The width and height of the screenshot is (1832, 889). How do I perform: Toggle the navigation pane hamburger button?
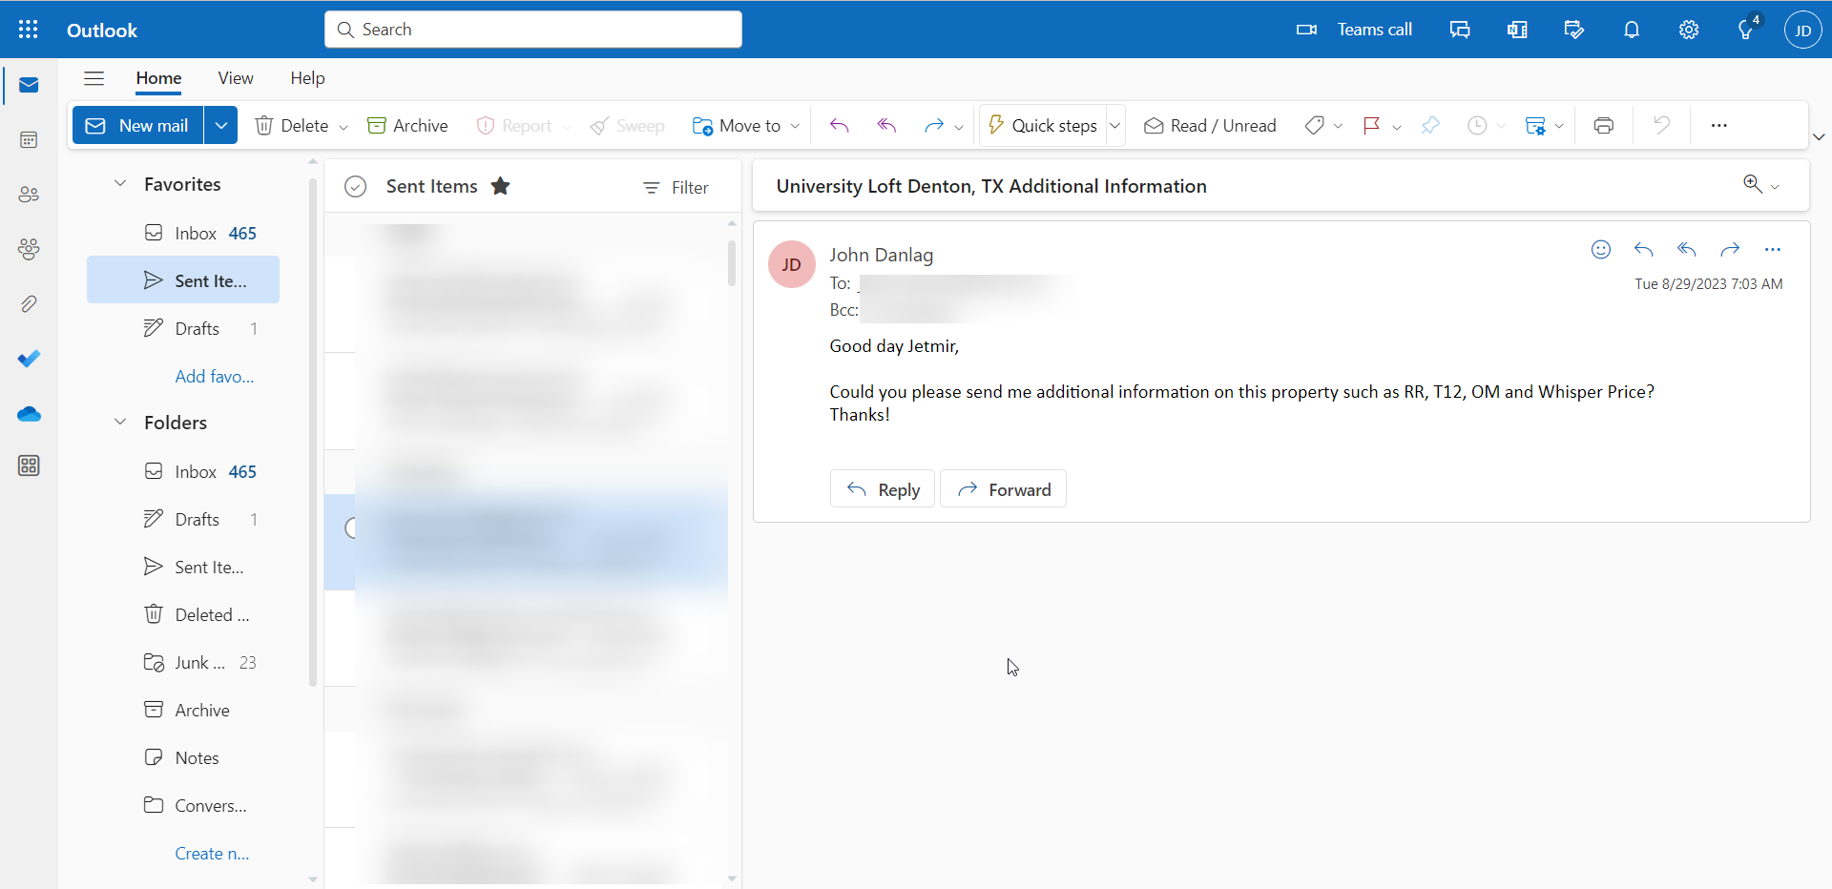(x=94, y=78)
